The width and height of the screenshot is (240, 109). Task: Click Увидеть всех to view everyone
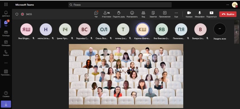pos(220,31)
